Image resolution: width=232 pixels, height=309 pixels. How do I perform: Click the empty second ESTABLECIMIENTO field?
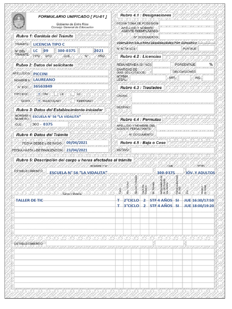[x=100, y=243]
